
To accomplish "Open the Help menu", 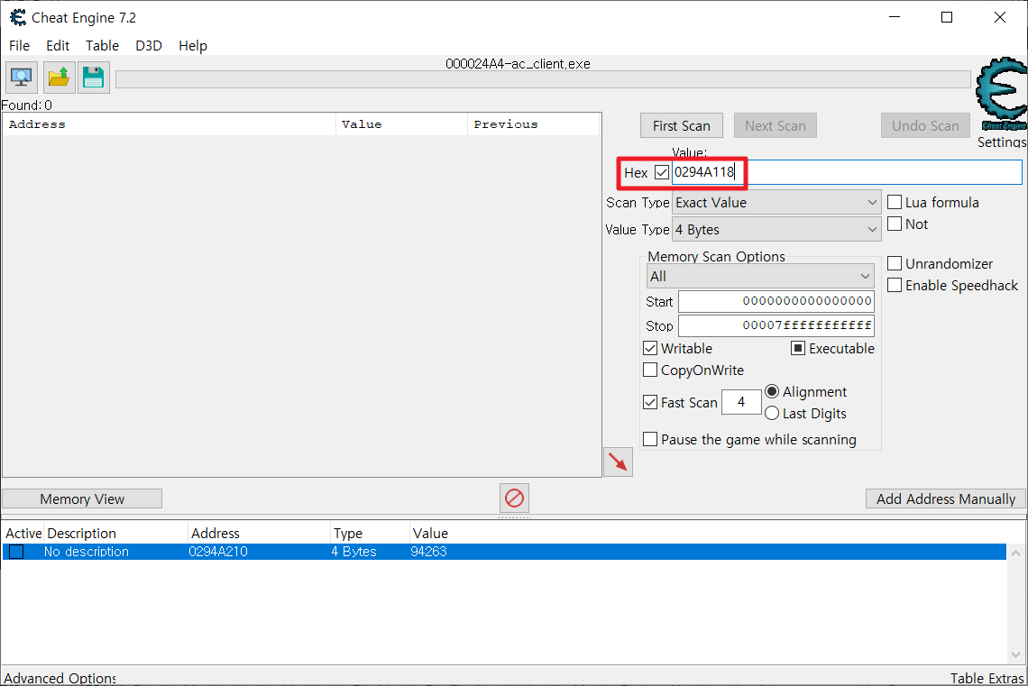I will tap(193, 45).
